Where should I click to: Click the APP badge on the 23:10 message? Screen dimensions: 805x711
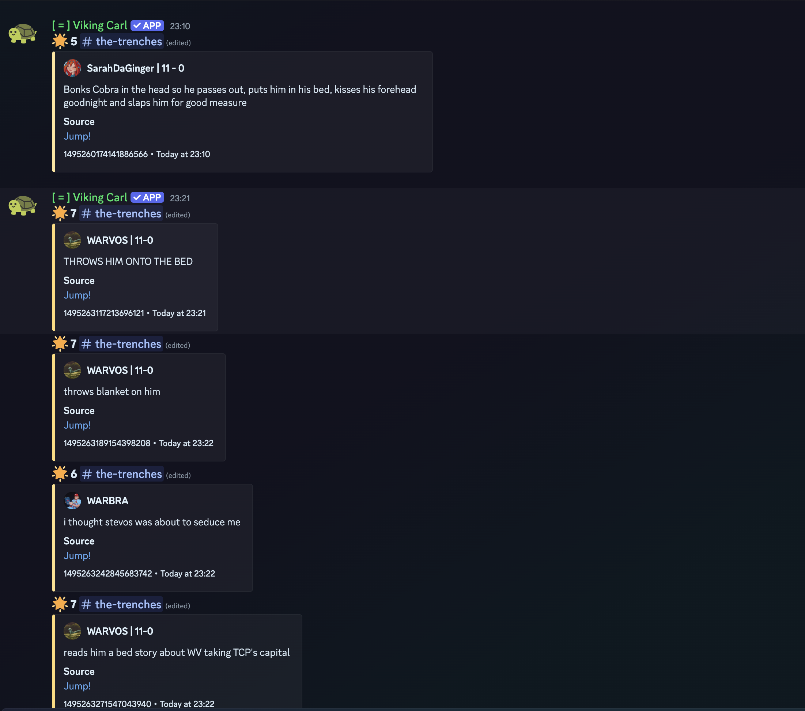(147, 26)
